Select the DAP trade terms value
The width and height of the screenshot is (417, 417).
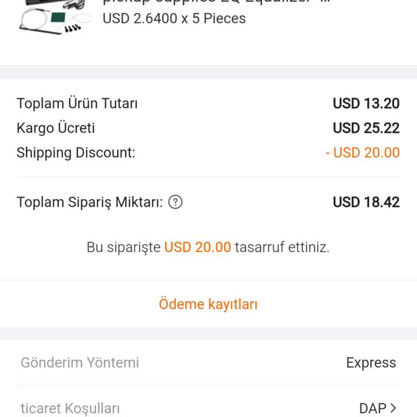pos(372,408)
